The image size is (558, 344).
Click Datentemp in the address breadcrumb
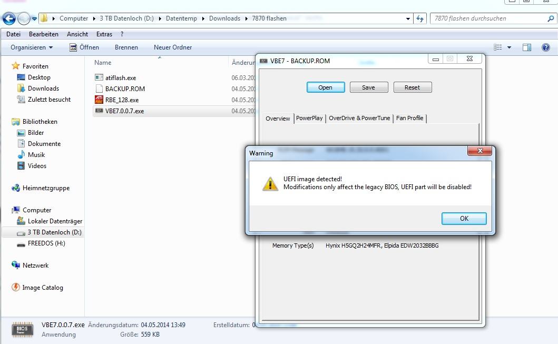(x=181, y=18)
